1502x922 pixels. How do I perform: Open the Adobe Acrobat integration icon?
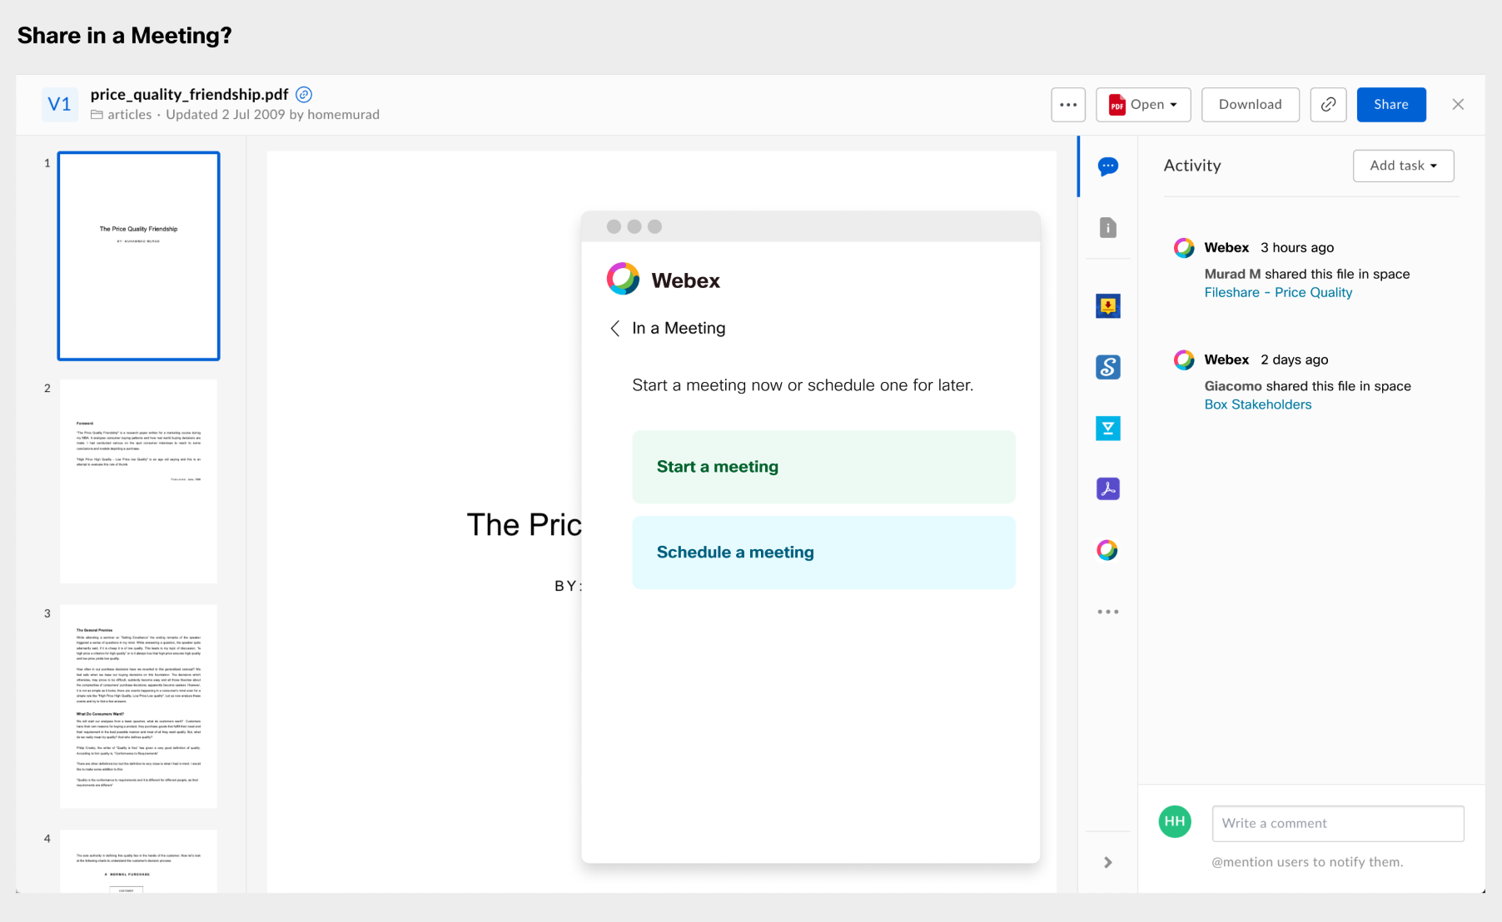[x=1108, y=488]
